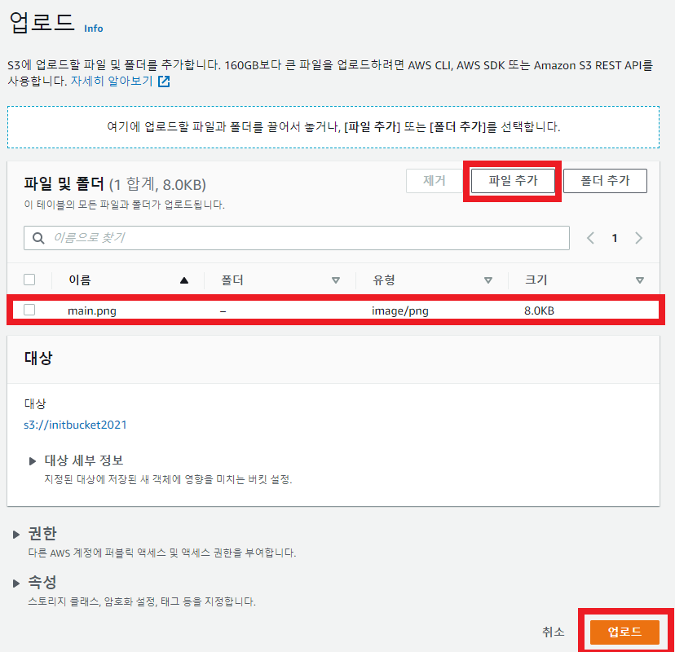Click the 제거 button
675x652 pixels.
point(434,181)
